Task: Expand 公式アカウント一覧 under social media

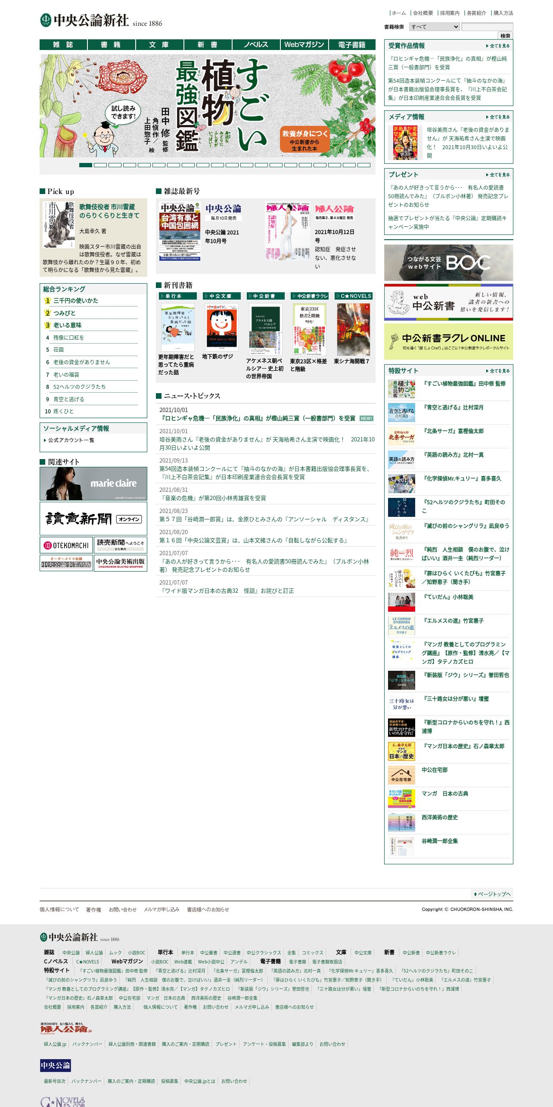Action: click(x=69, y=440)
